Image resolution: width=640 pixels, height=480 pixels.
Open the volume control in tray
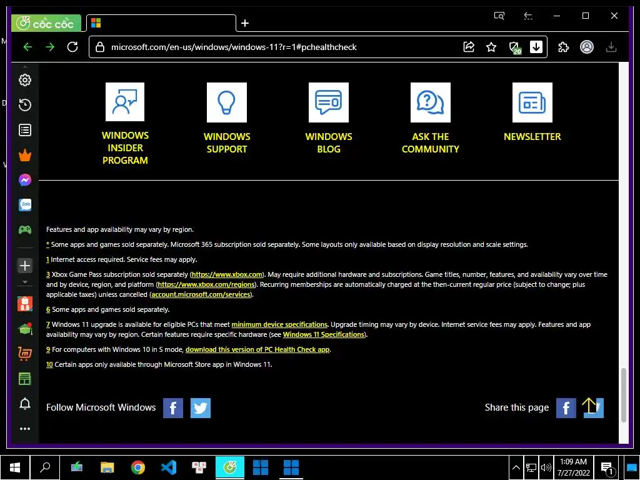point(546,467)
